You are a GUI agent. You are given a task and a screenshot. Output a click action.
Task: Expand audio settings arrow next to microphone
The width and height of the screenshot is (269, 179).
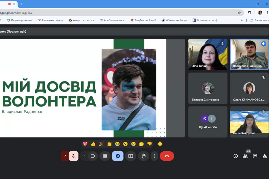(65, 156)
